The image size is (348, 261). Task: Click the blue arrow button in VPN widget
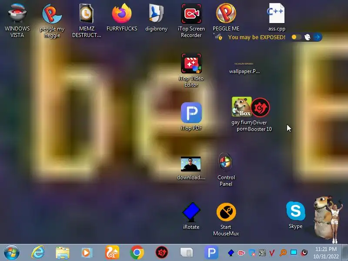(x=318, y=37)
